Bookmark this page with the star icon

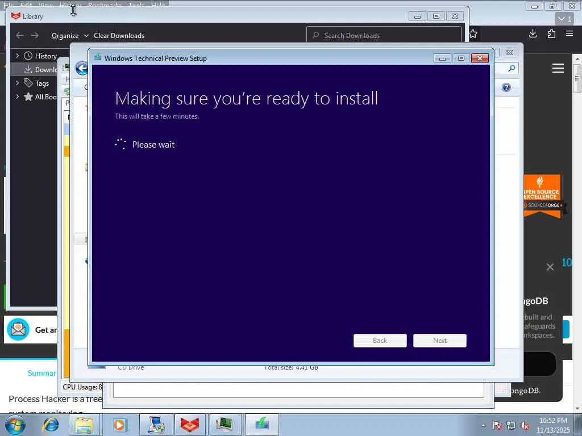(473, 33)
